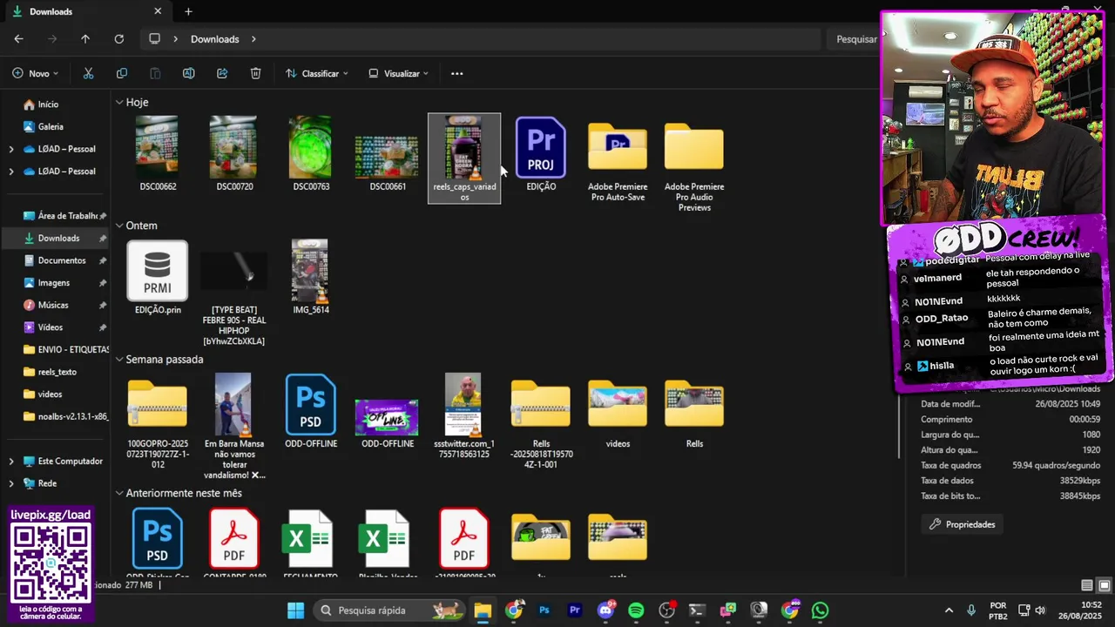Screen dimensions: 1115x627
Task: Click the Propriedades button
Action: (x=963, y=524)
